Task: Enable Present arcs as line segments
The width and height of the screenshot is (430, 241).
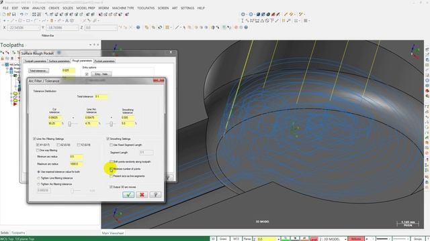Action: (111, 176)
